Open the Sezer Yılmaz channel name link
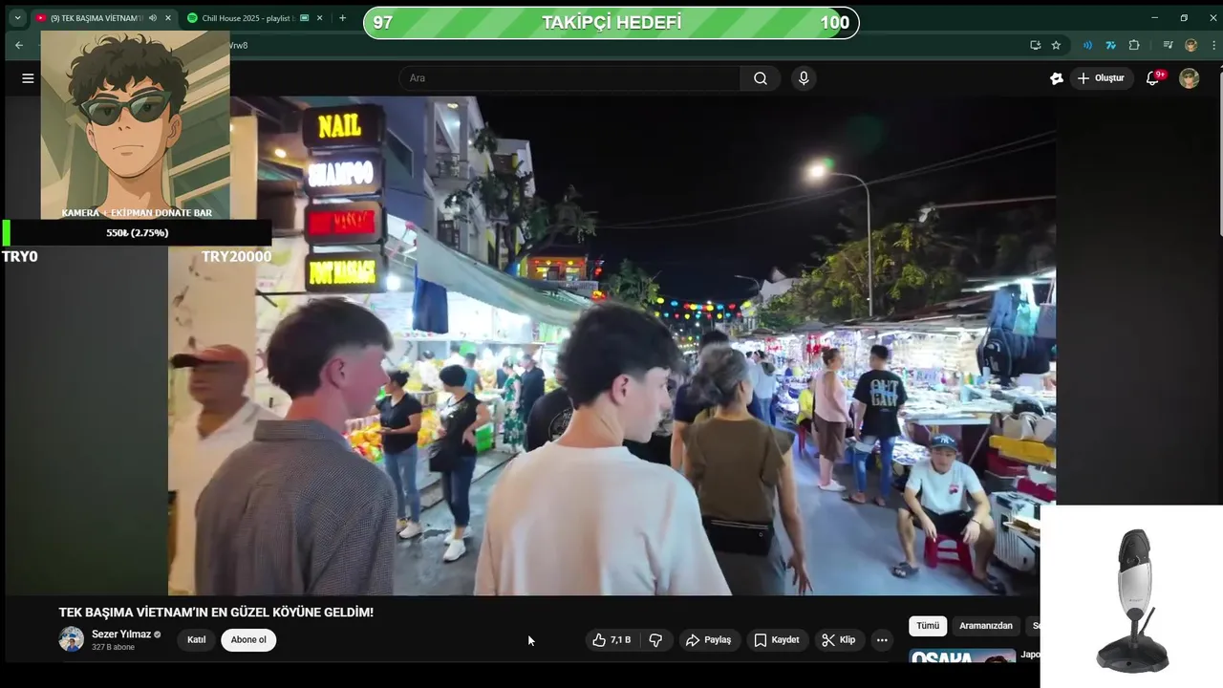1223x688 pixels. tap(121, 634)
